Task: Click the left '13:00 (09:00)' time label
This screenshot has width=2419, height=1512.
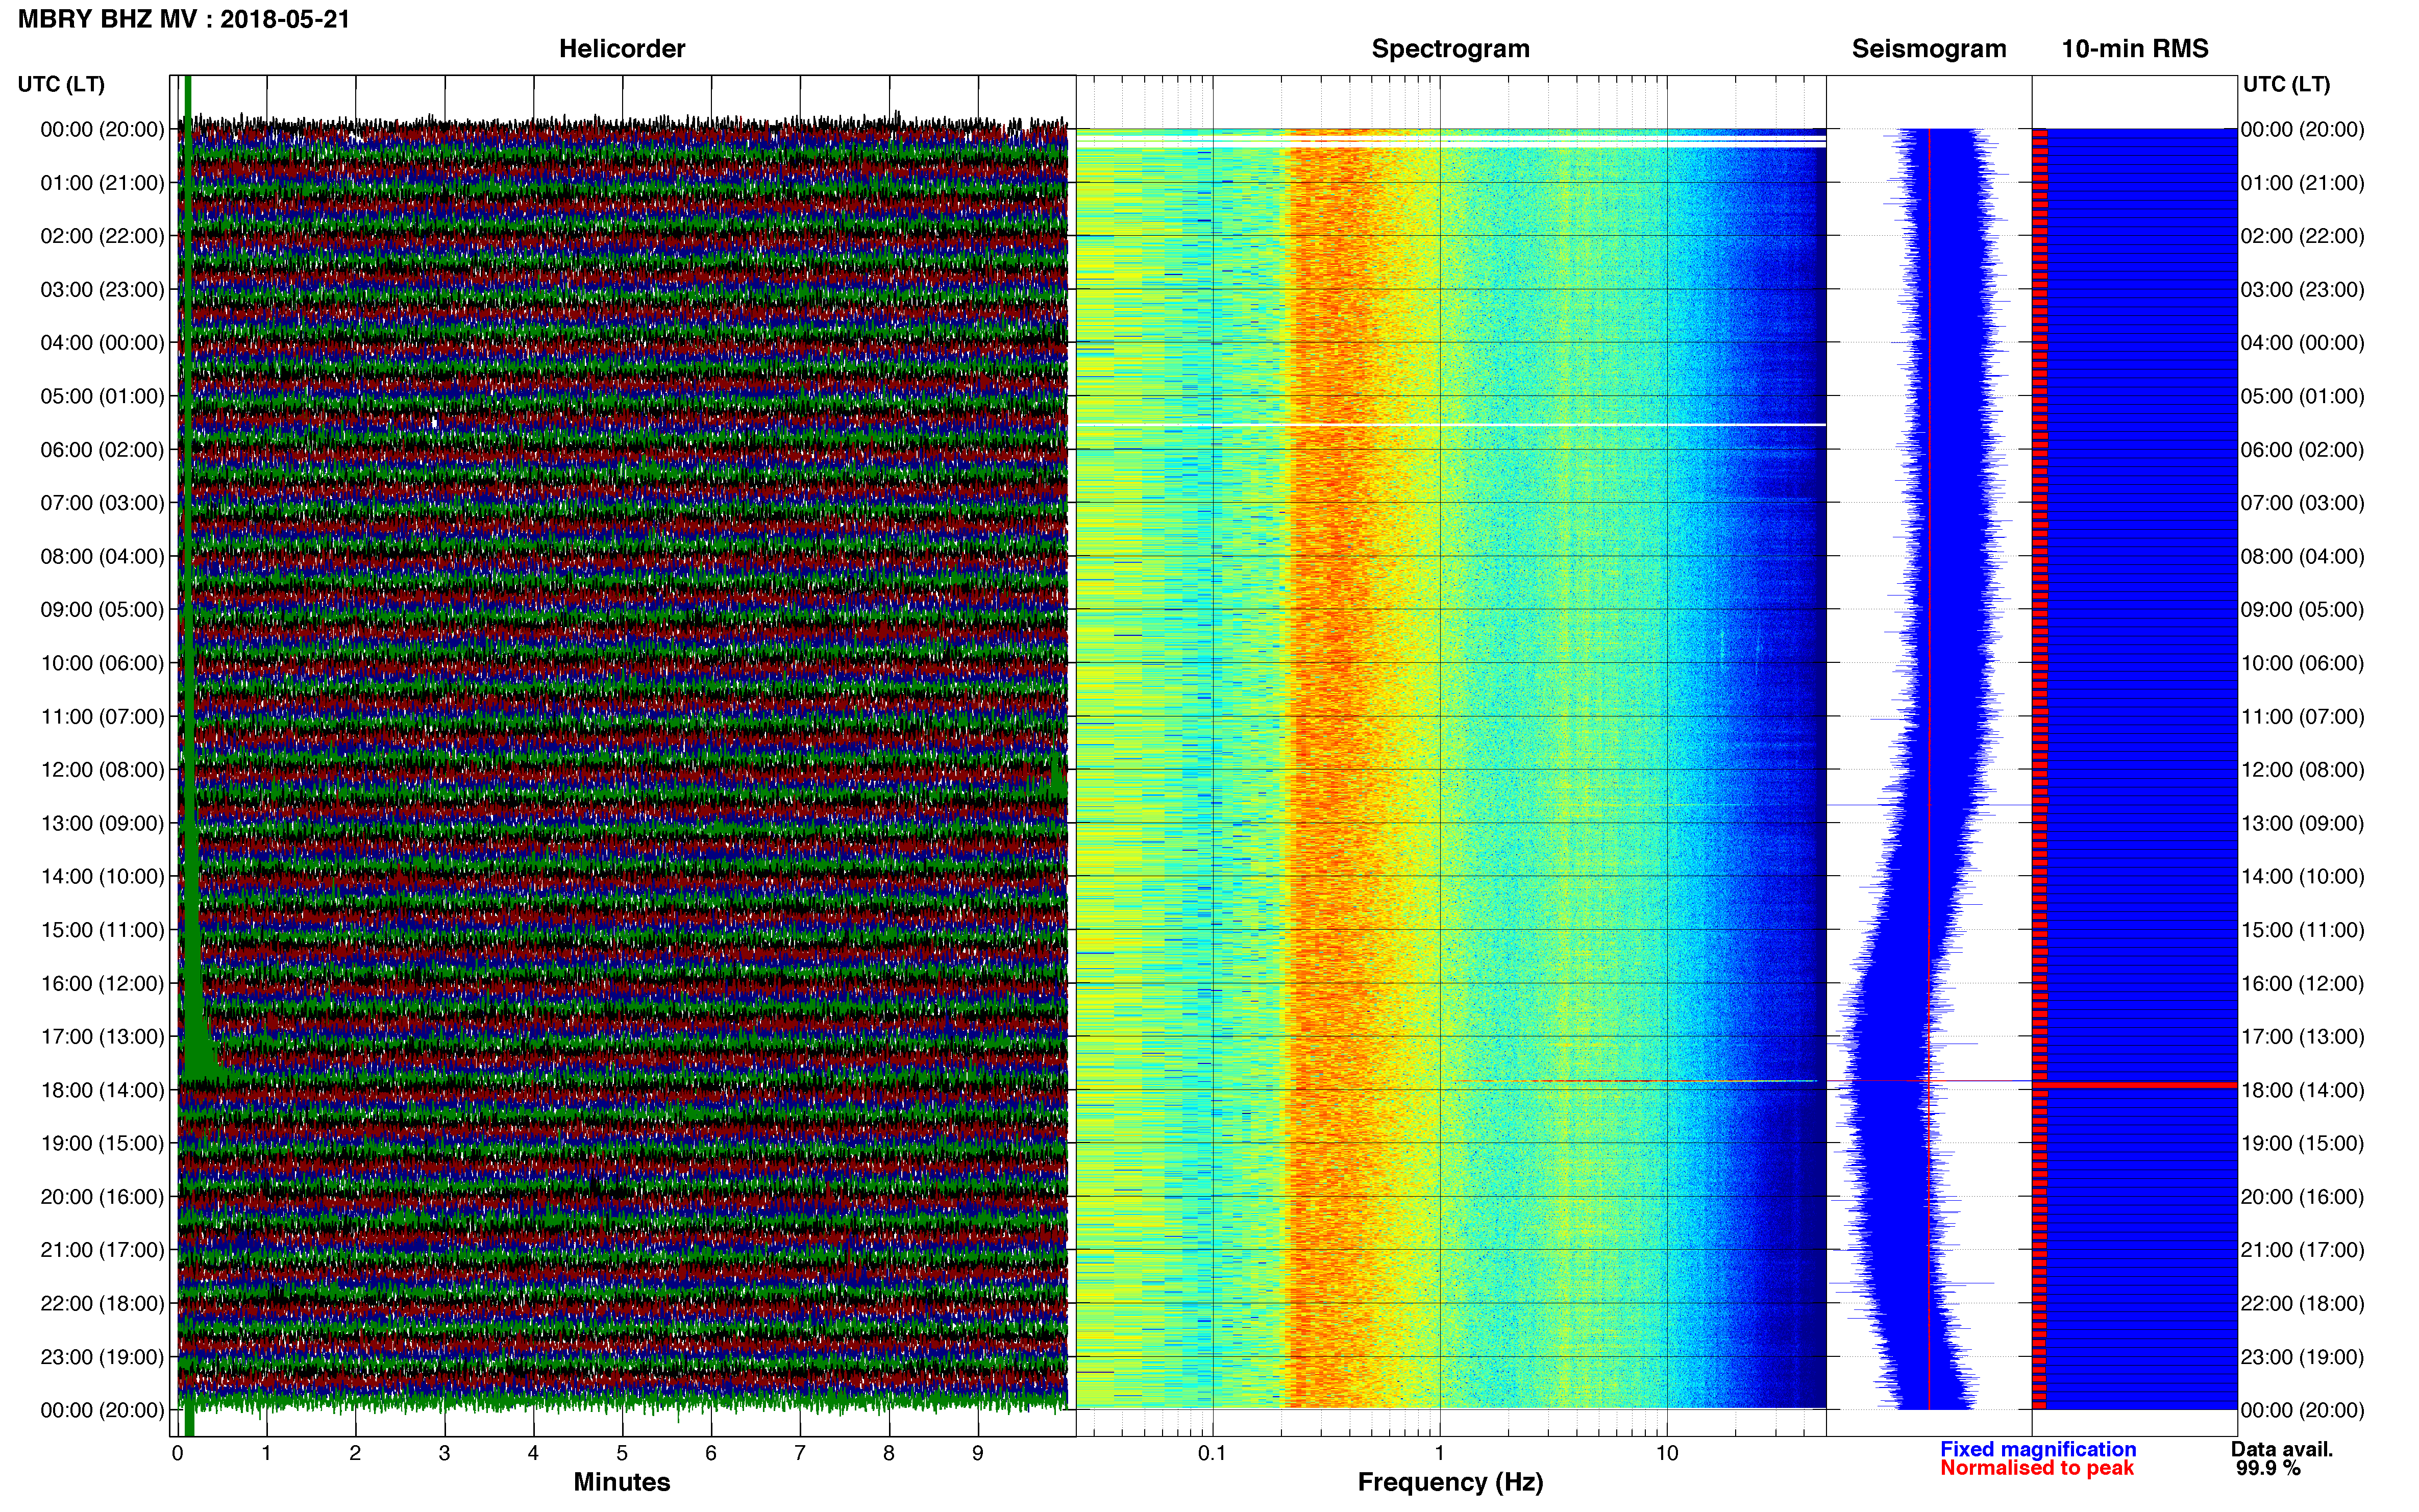Action: click(102, 823)
